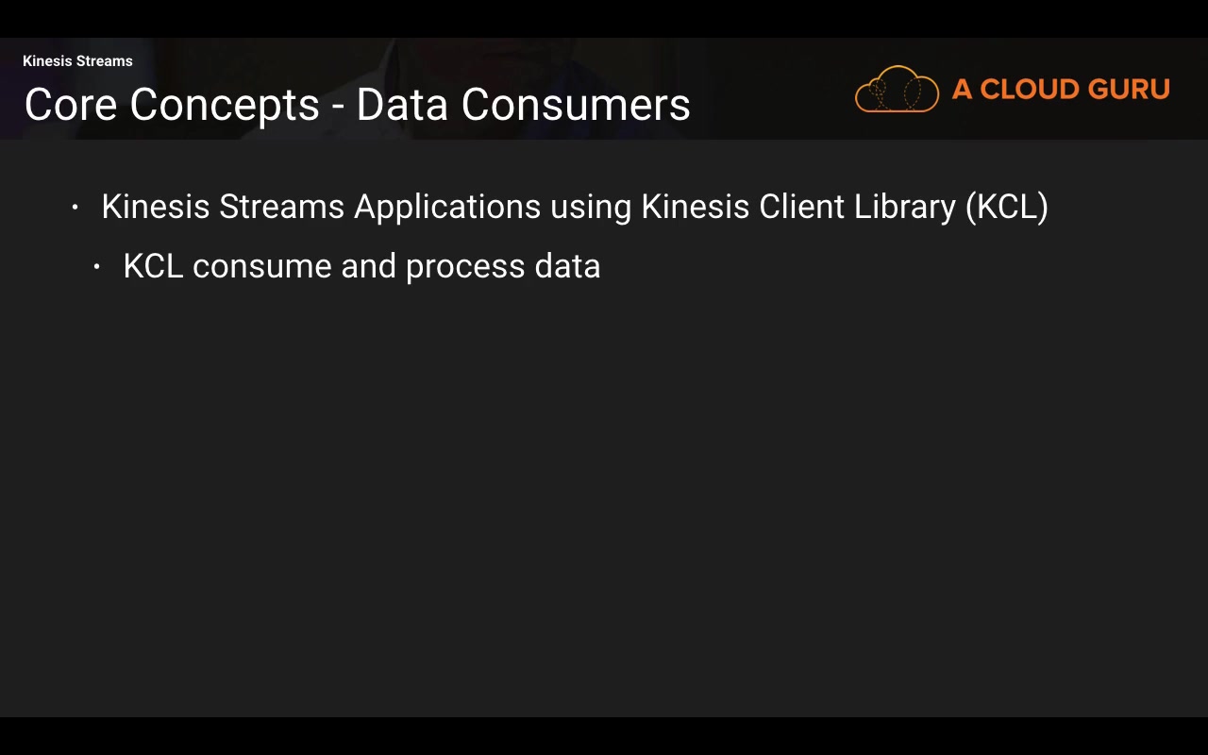1208x755 pixels.
Task: Click "process data" in the sub-bullet
Action: tap(503, 266)
